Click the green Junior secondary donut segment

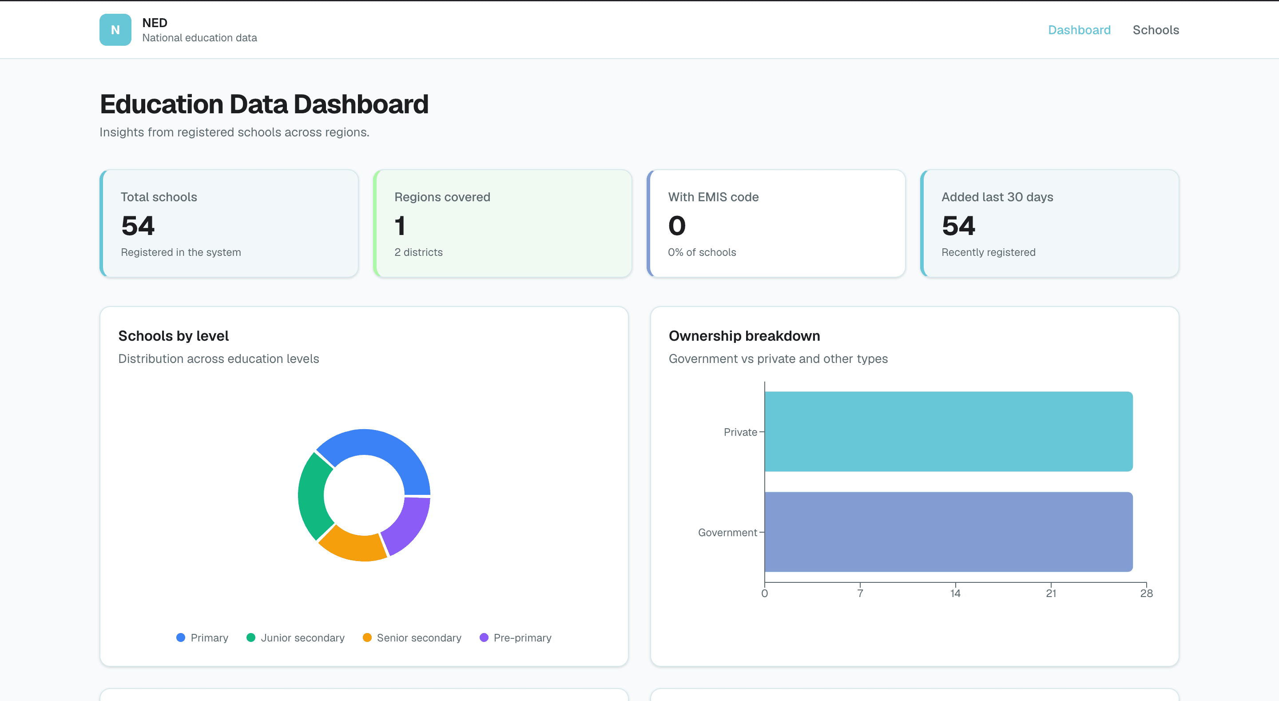pos(312,497)
